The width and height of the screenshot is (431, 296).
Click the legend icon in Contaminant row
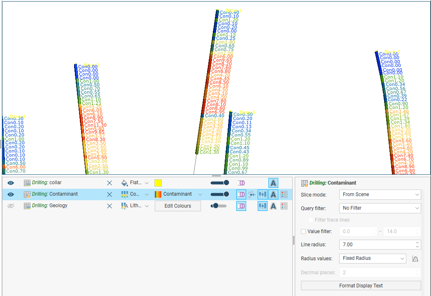[x=284, y=194]
